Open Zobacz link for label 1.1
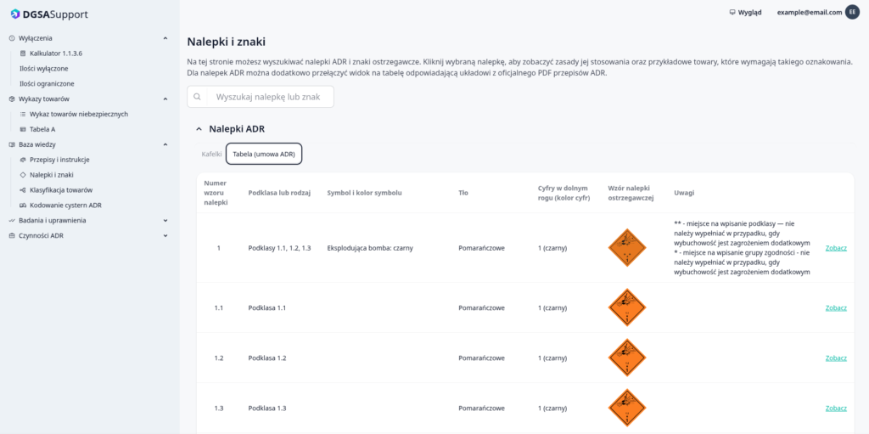869x434 pixels. tap(835, 307)
